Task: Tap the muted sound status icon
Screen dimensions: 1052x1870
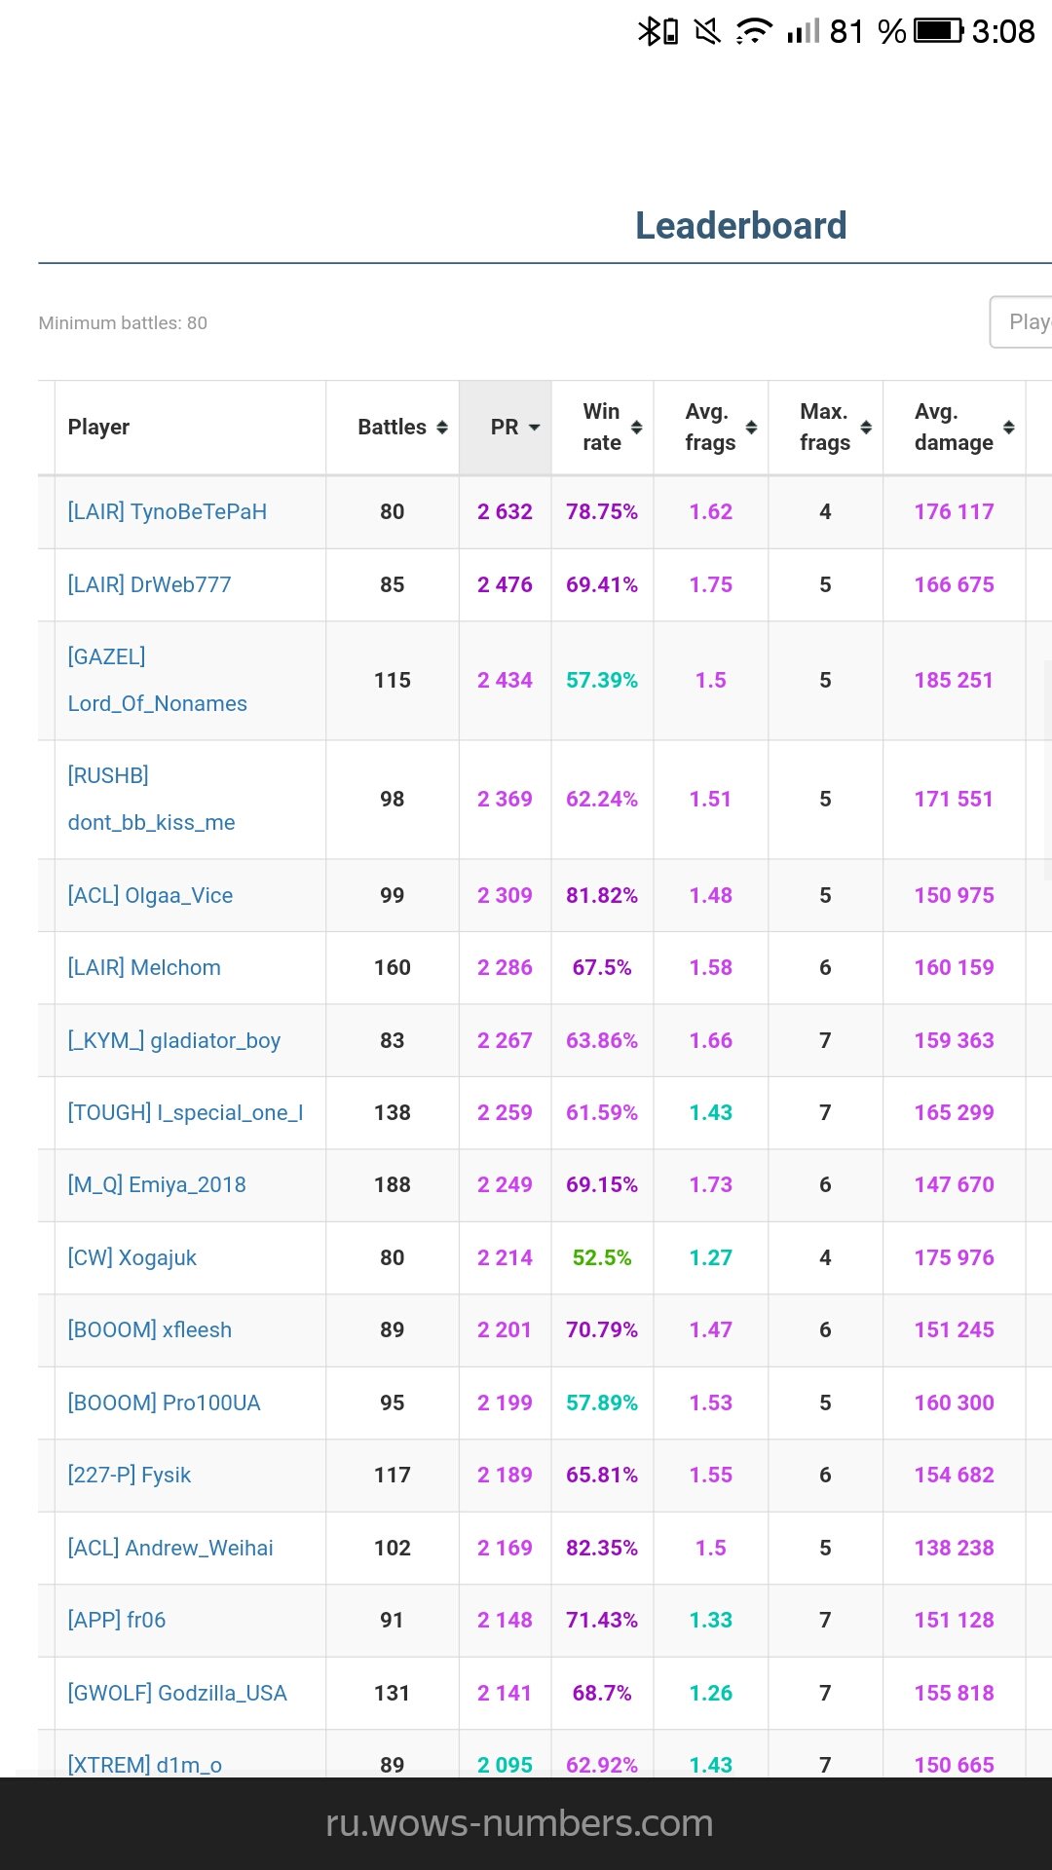Action: [707, 32]
